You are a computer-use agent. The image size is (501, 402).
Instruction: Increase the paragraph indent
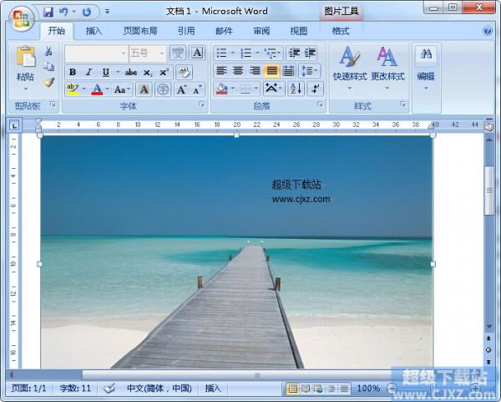pos(310,53)
